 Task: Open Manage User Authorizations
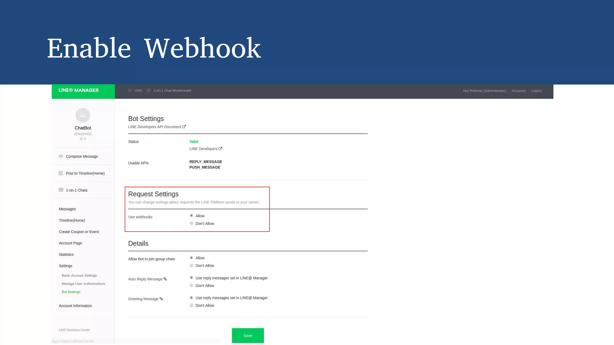83,284
